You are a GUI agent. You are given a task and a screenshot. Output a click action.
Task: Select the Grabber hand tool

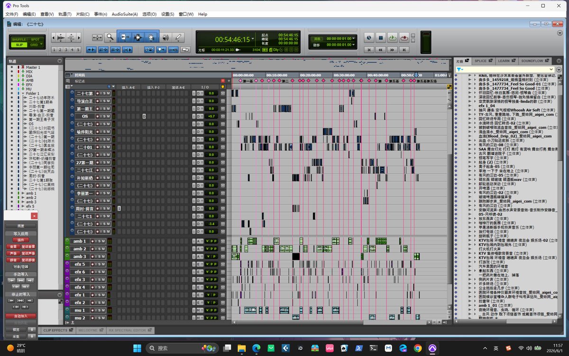[151, 37]
